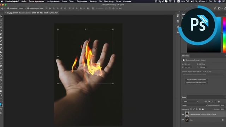This screenshot has height=127, width=226.
Task: Open the Слой auto-select dropdown
Action: click(x=22, y=8)
